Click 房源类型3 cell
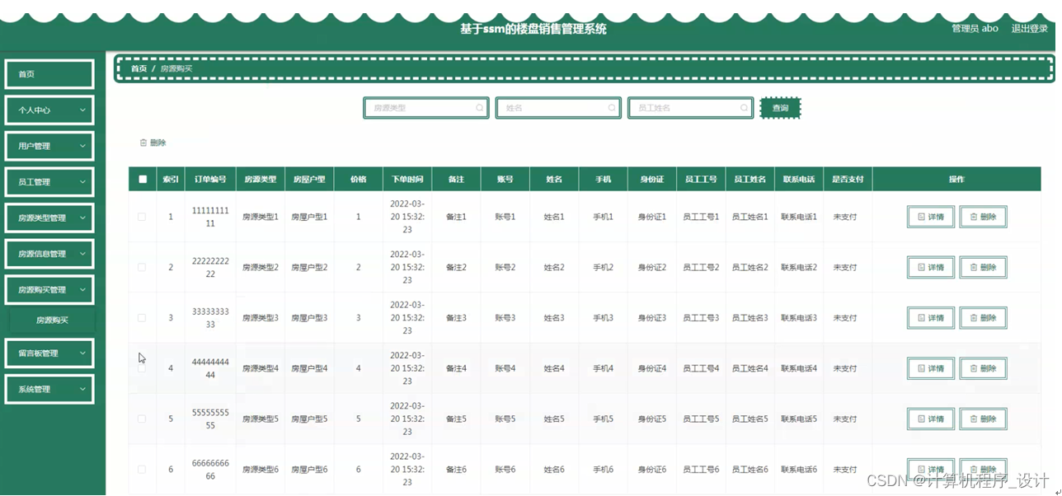This screenshot has height=496, width=1062. click(260, 317)
